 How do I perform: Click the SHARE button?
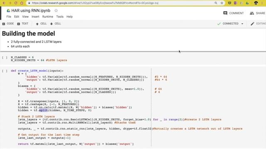click(257, 13)
